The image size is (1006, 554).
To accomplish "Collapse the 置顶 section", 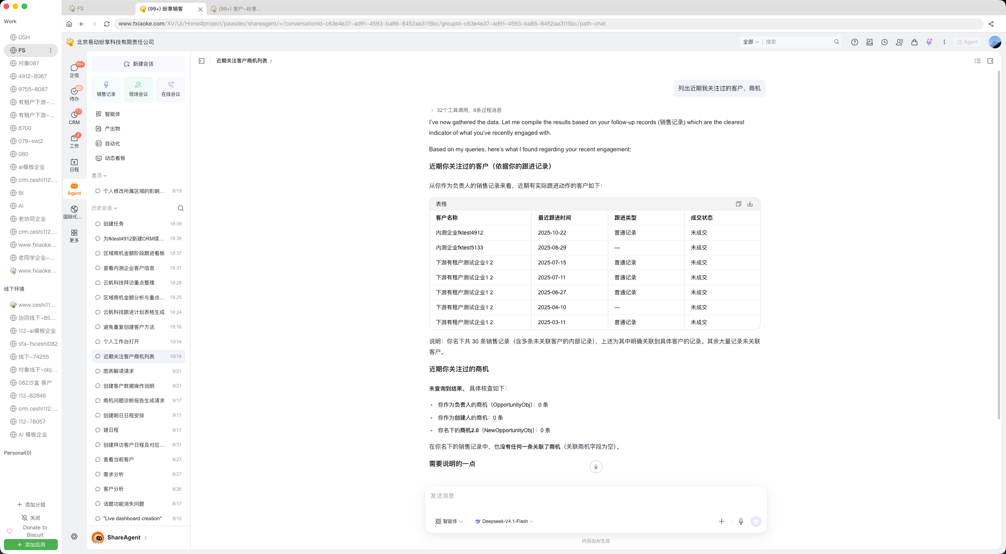I will 99,176.
